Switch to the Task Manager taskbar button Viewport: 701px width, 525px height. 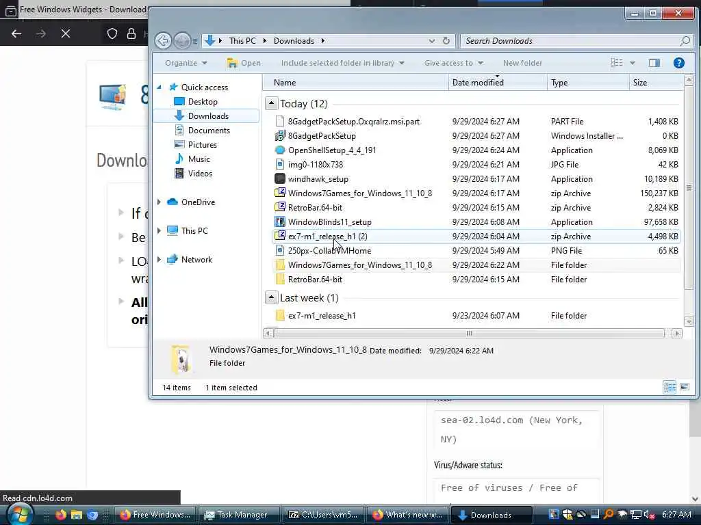239,515
